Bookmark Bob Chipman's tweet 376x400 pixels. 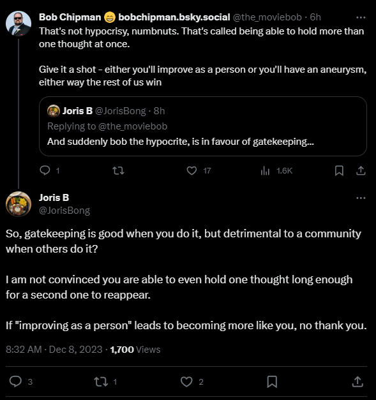coord(339,170)
